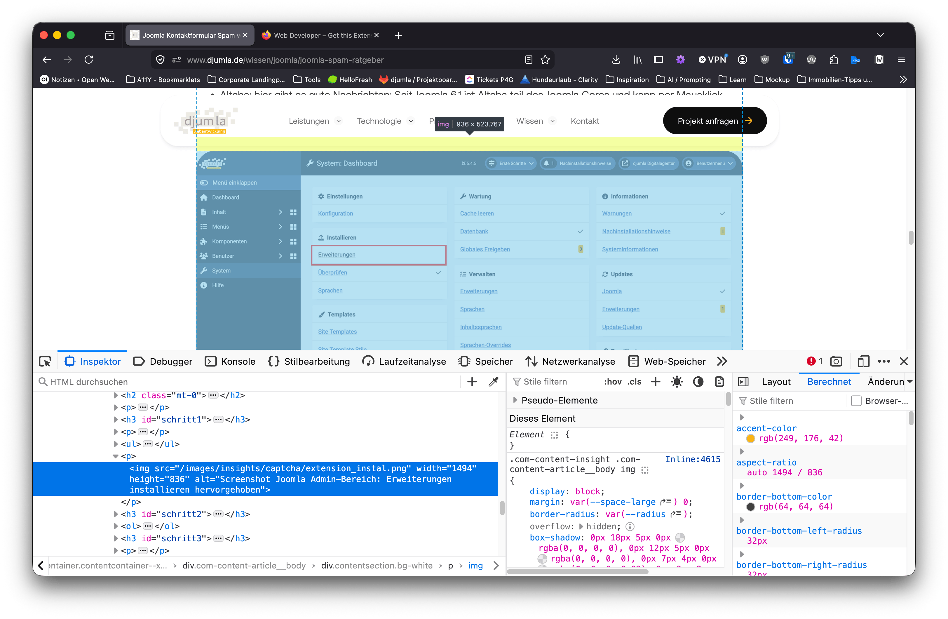Expand the ol node in markup
Image resolution: width=948 pixels, height=619 pixels.
(x=116, y=526)
